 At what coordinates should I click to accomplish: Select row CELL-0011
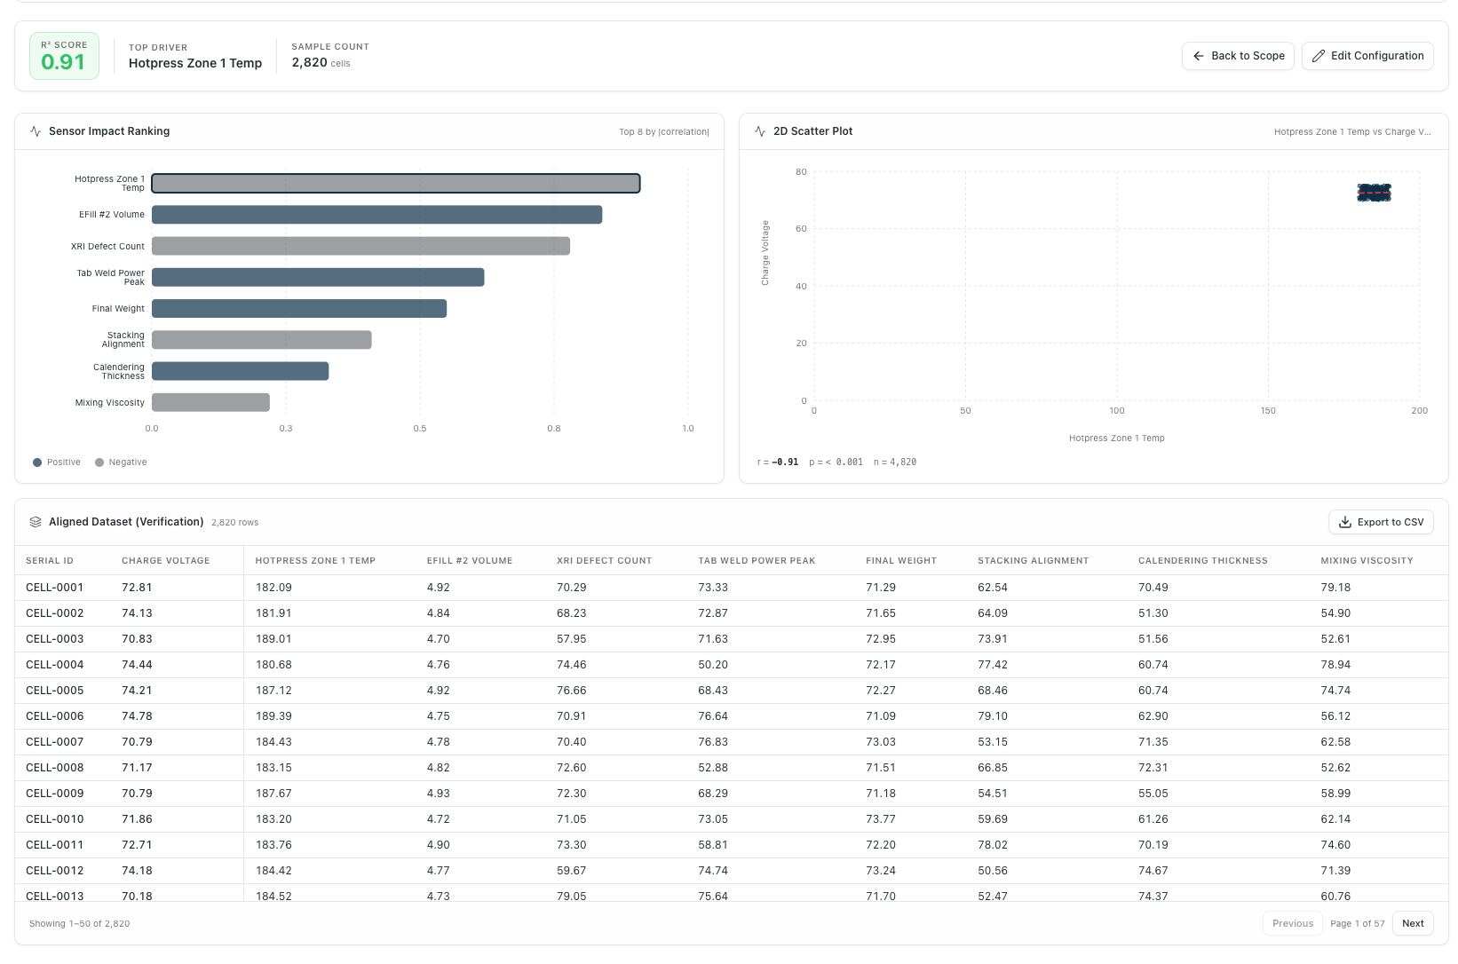coord(732,845)
